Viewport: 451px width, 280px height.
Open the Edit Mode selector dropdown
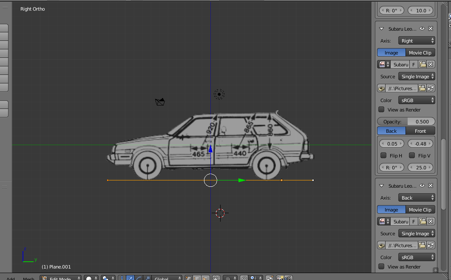pos(61,278)
